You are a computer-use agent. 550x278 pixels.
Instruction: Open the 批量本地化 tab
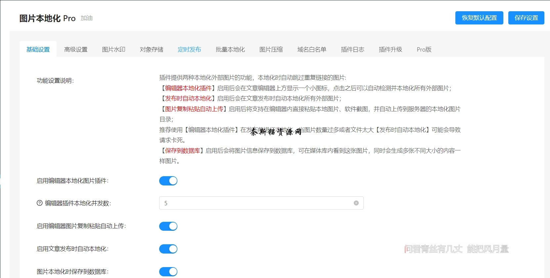pos(230,50)
